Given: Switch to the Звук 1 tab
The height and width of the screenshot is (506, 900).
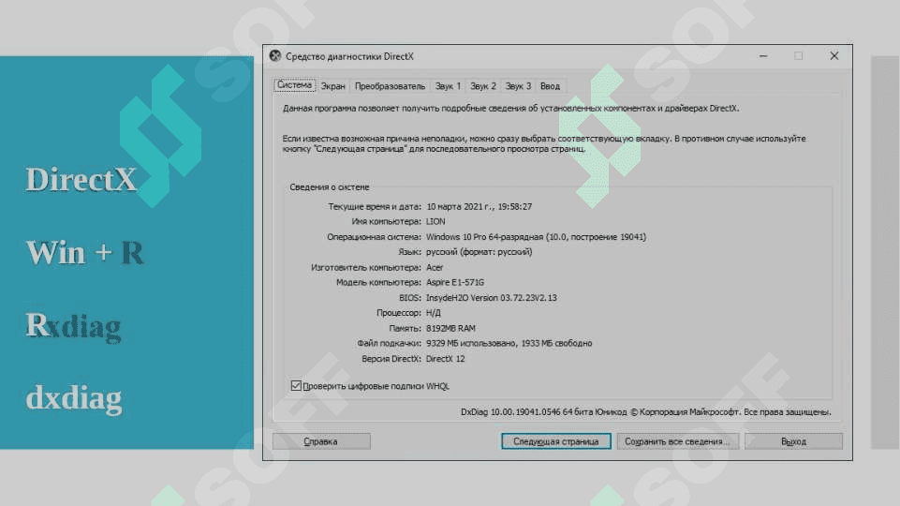Looking at the screenshot, I should coord(448,86).
